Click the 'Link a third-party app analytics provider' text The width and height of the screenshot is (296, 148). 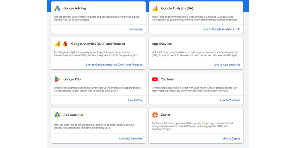(x=195, y=54)
